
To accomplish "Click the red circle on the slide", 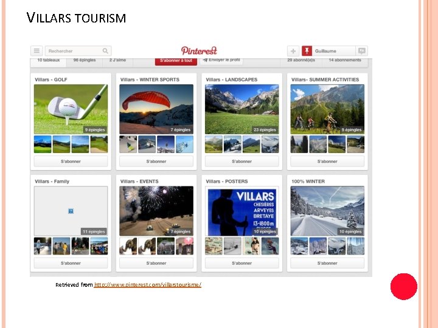I will (404, 287).
